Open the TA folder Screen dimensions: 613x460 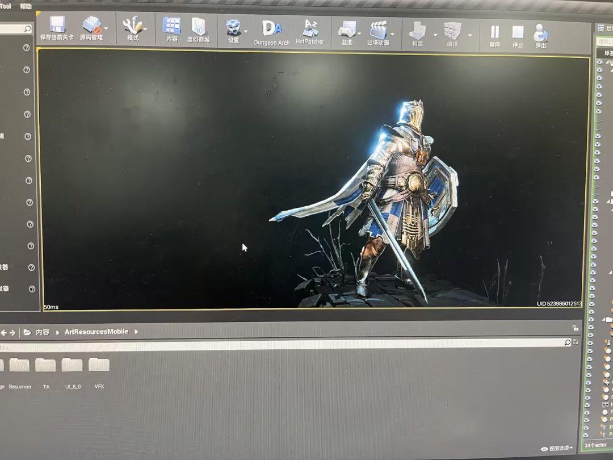tap(46, 373)
